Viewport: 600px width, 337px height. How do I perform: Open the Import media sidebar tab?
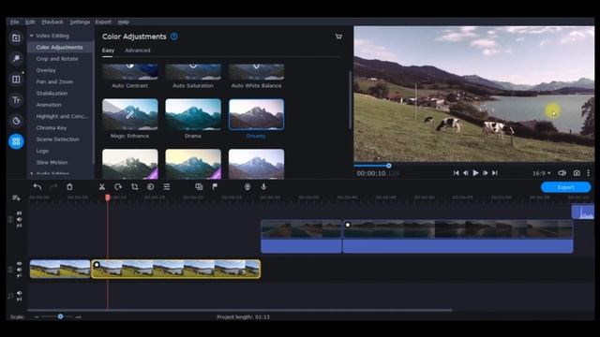(16, 37)
